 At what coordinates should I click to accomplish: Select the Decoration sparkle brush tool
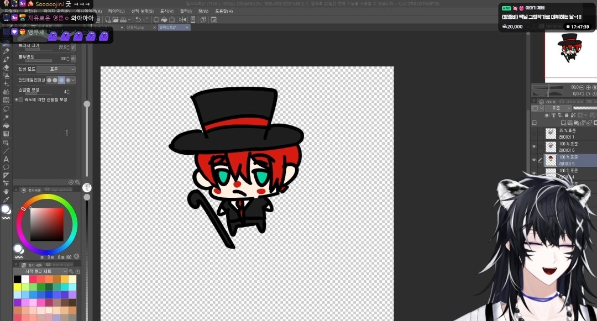coord(6,83)
